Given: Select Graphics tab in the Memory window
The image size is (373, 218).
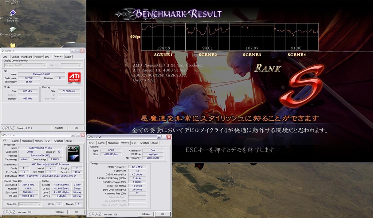Looking at the screenshot, I should tap(144, 143).
